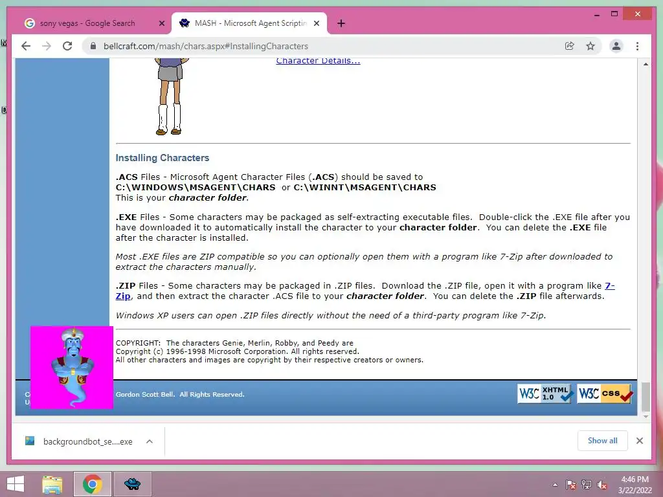Open the Character Details link
663x497 pixels.
click(x=318, y=60)
